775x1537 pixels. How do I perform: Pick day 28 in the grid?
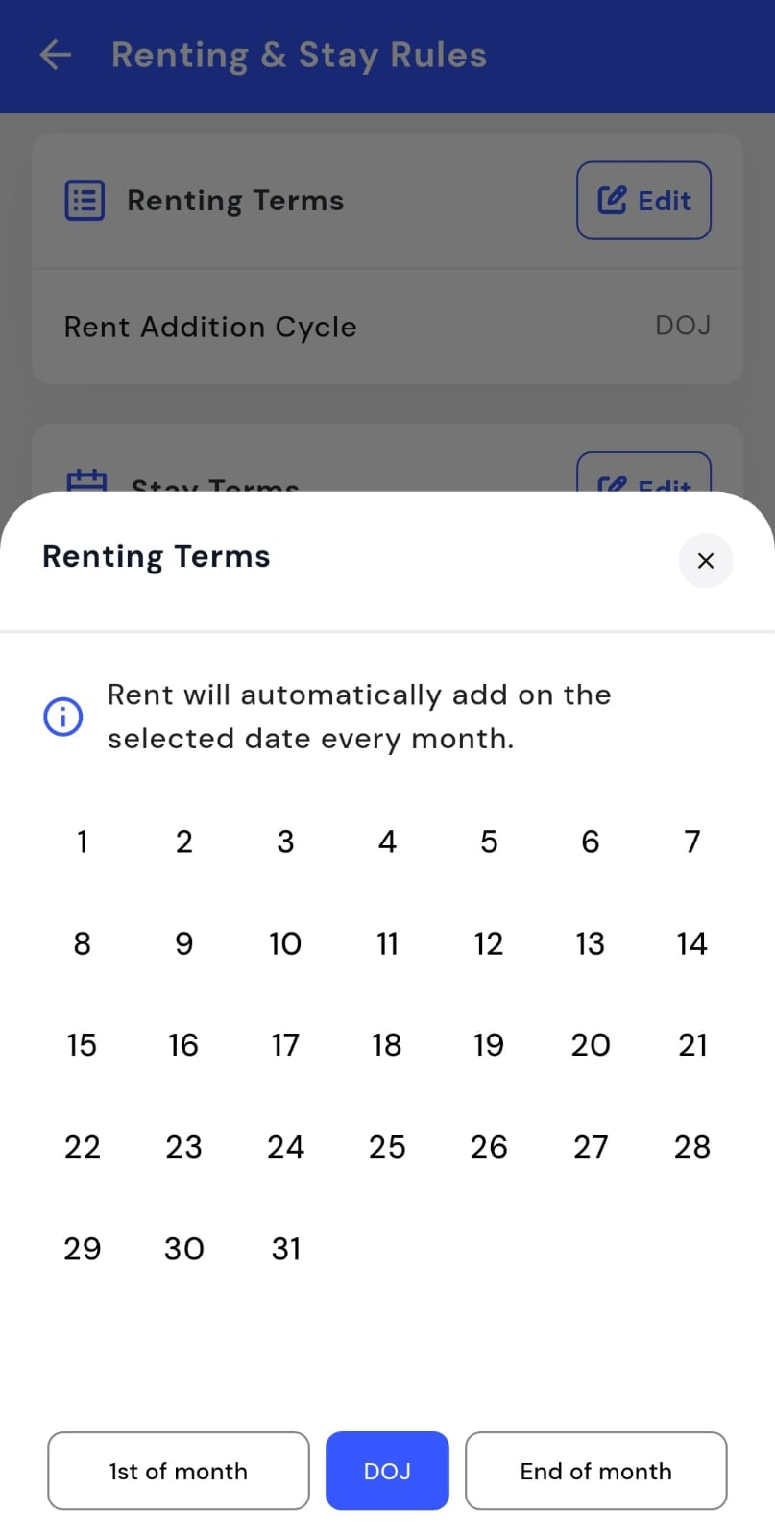tap(692, 1147)
